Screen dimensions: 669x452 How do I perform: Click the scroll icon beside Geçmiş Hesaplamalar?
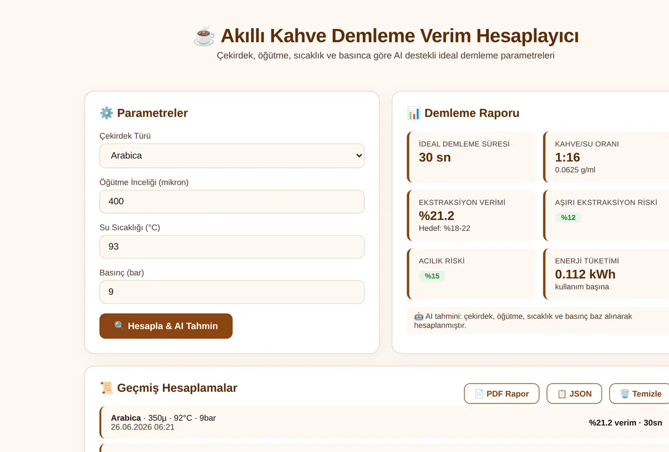click(x=106, y=388)
